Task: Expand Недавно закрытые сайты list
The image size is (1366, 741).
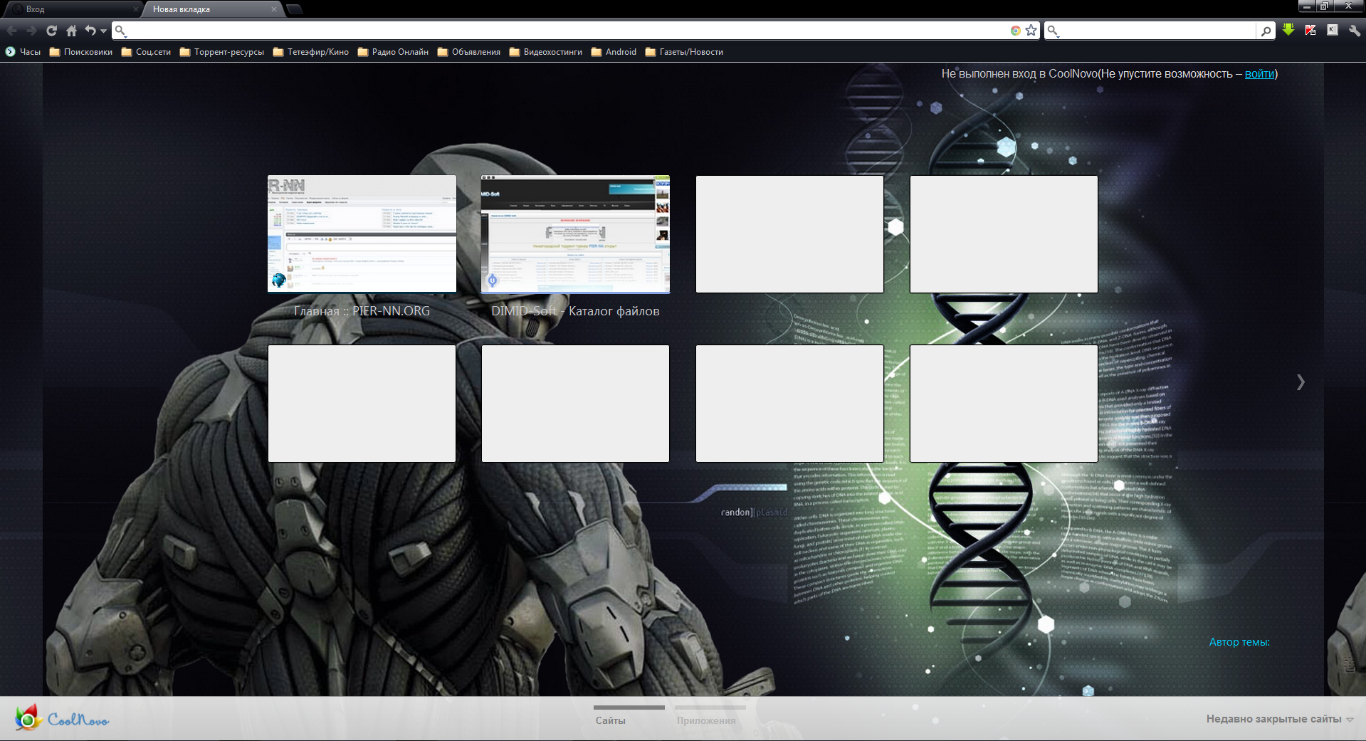Action: [1280, 719]
